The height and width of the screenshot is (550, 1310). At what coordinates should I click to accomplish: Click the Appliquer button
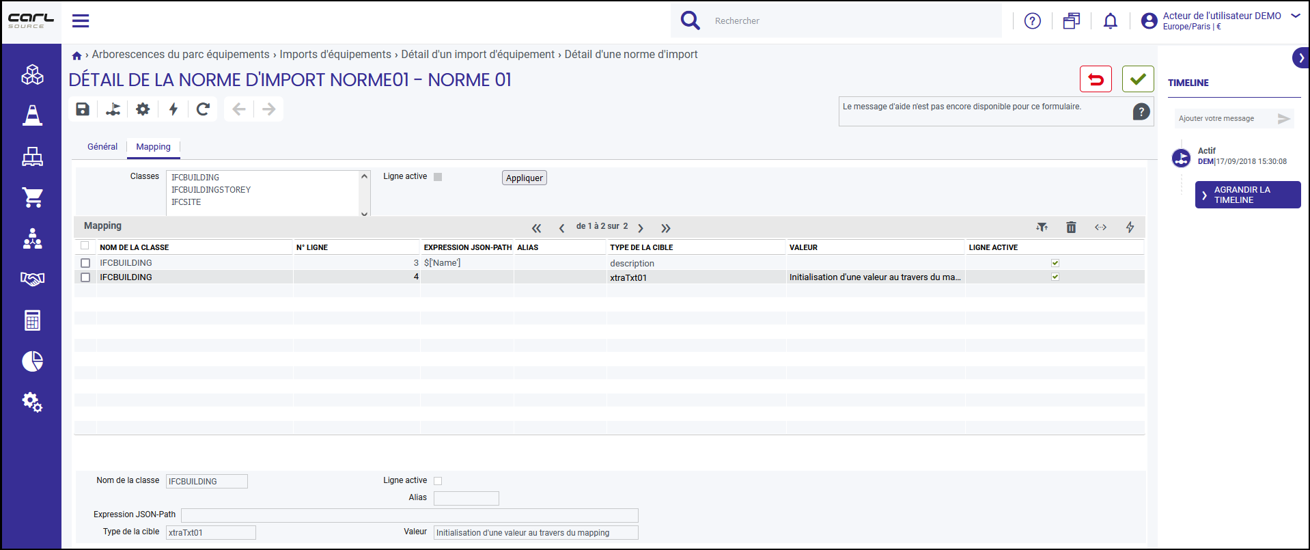525,178
